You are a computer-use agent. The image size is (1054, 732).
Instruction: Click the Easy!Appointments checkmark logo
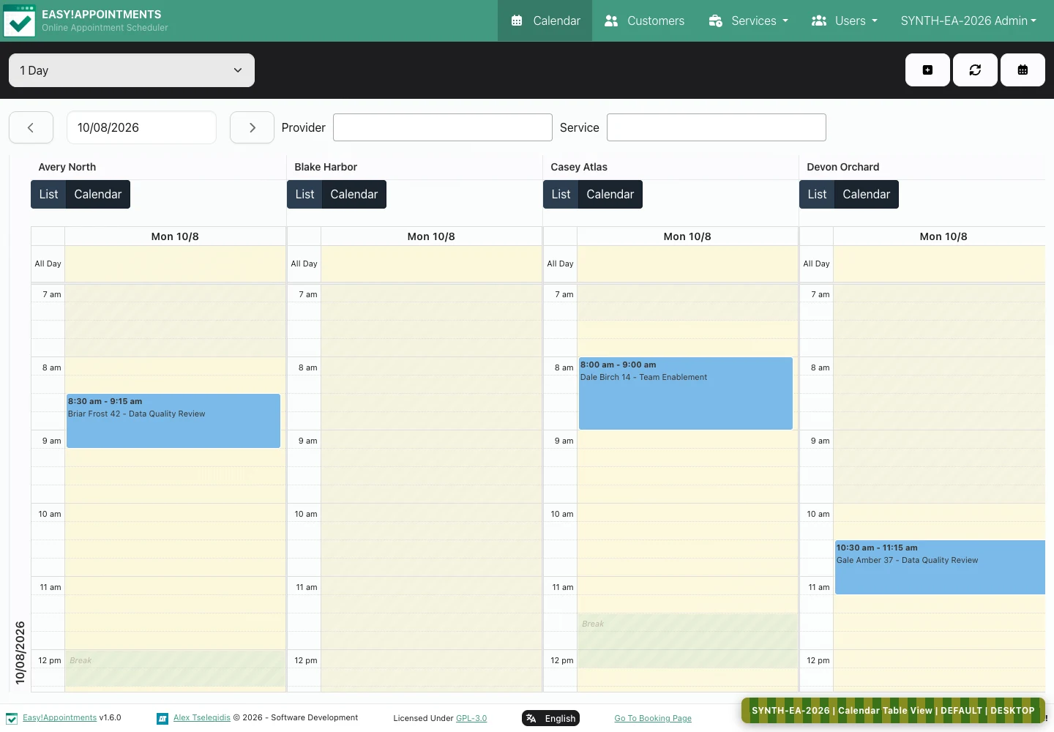coord(19,20)
